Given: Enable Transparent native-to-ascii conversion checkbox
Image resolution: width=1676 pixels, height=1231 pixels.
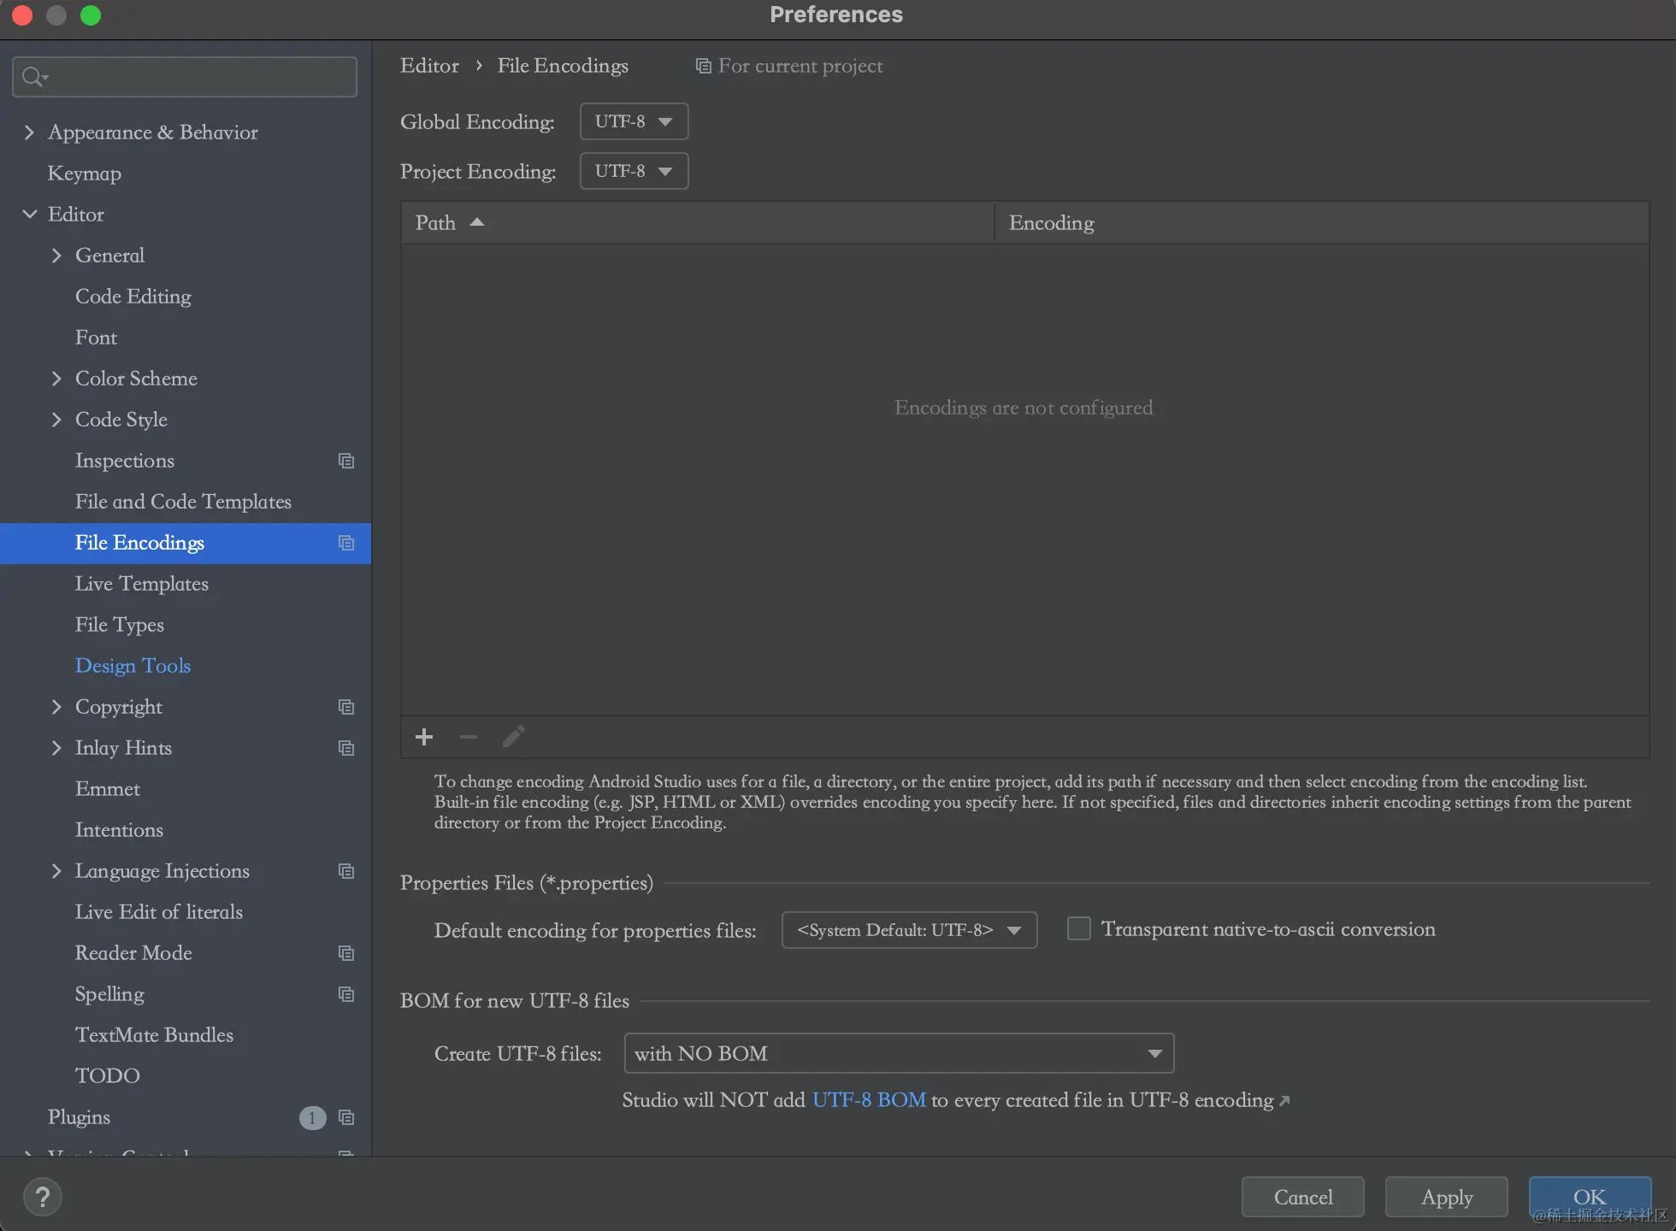Looking at the screenshot, I should point(1079,929).
